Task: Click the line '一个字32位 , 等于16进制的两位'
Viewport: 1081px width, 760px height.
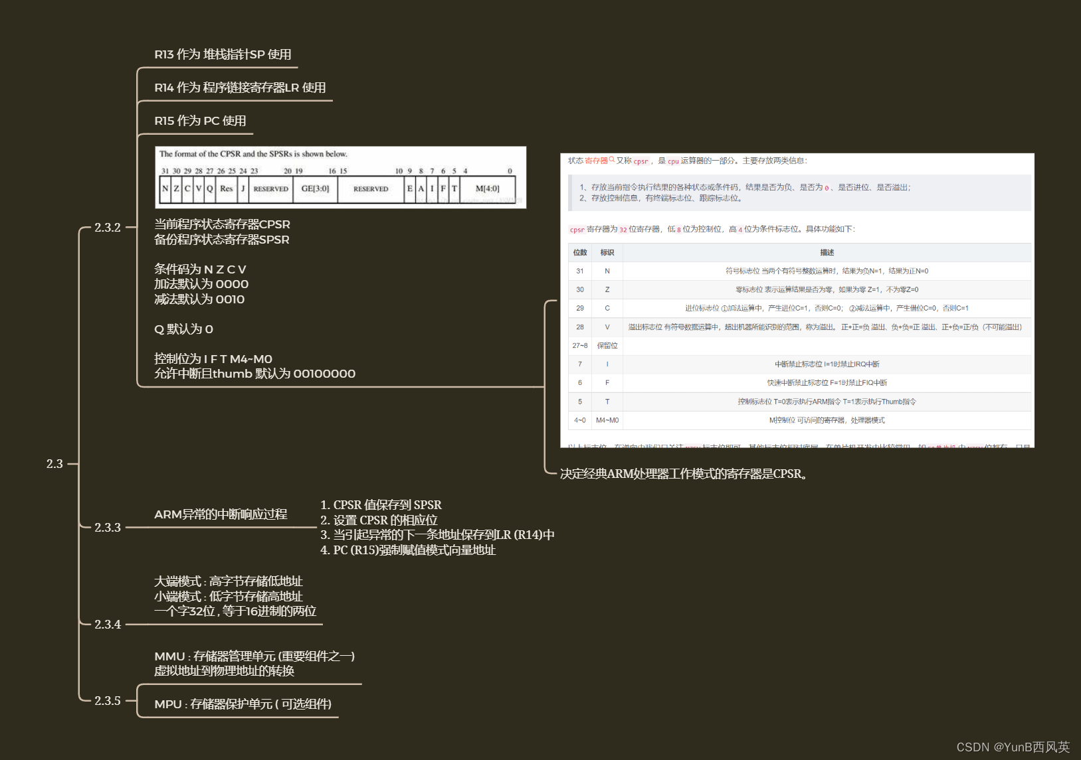Action: point(235,611)
